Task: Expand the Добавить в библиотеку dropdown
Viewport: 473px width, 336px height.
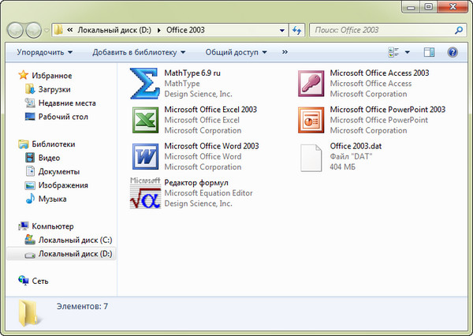Action: pyautogui.click(x=139, y=53)
